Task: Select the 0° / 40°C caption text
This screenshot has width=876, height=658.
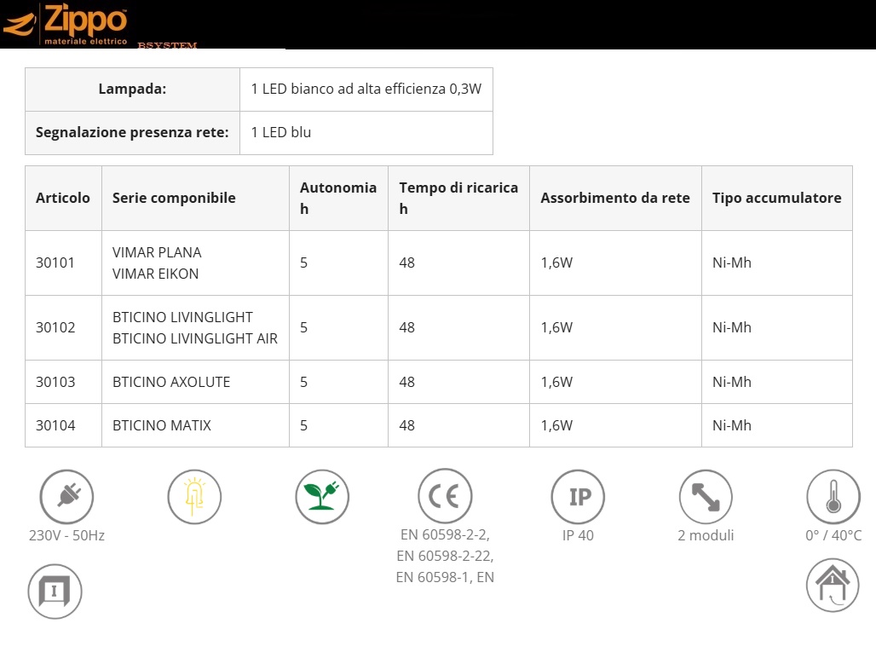Action: [x=833, y=535]
